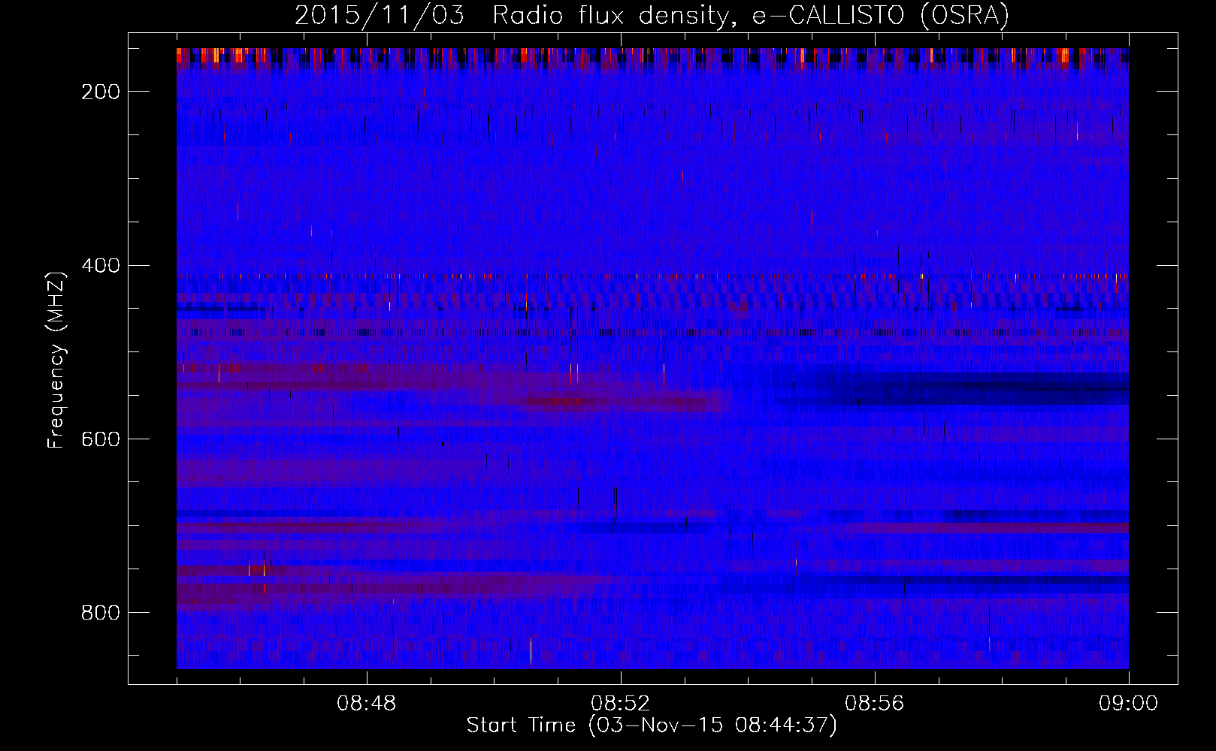Click the date "2015/11/03" in the title
1216x751 pixels.
tap(380, 16)
